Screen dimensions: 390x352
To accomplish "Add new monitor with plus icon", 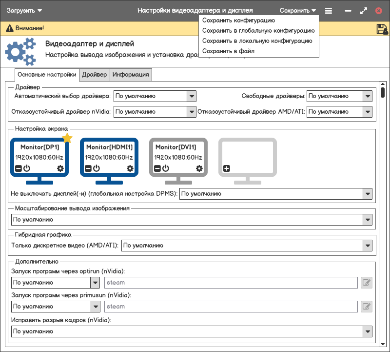I will [227, 168].
